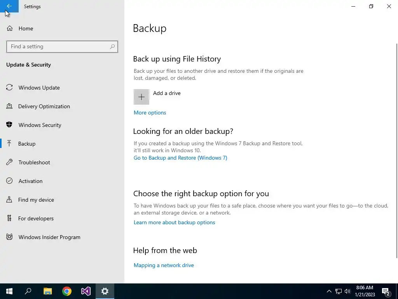Open Windows Security page
This screenshot has height=299, width=398.
[x=62, y=125]
